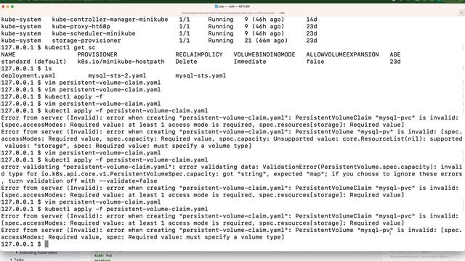The width and height of the screenshot is (465, 261).
Task: Click 'mysql-sts.yaml' in ls output
Action: (x=201, y=75)
